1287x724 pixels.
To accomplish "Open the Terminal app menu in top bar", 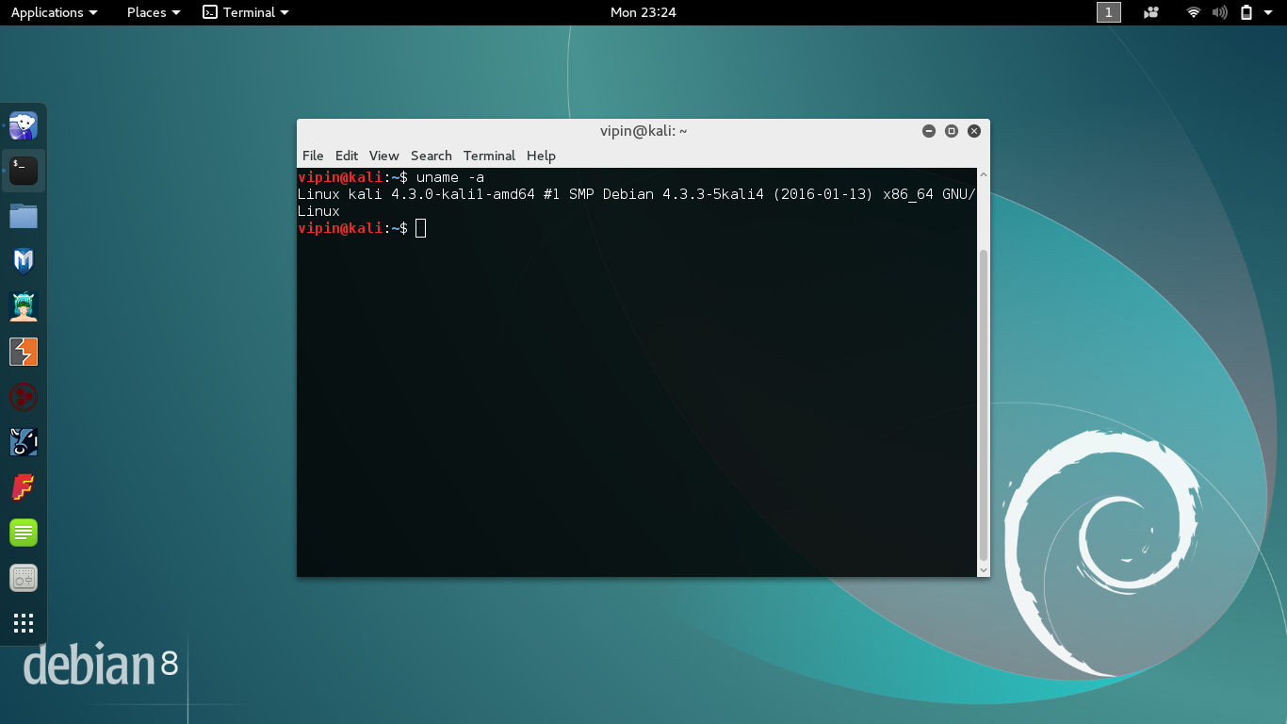I will (246, 12).
